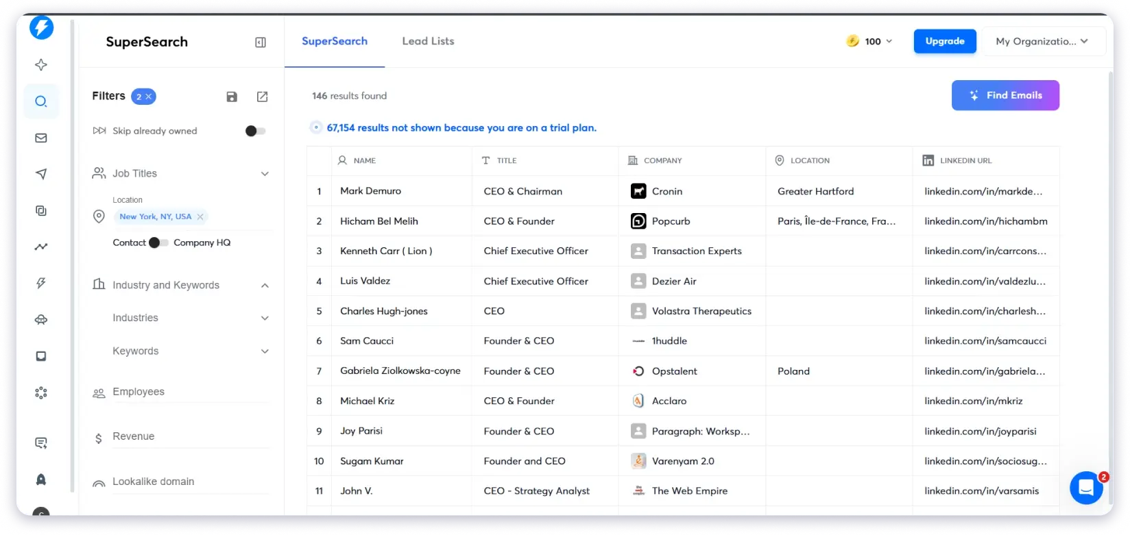The image size is (1130, 535).
Task: Open the mail envelope icon in sidebar
Action: 41,138
